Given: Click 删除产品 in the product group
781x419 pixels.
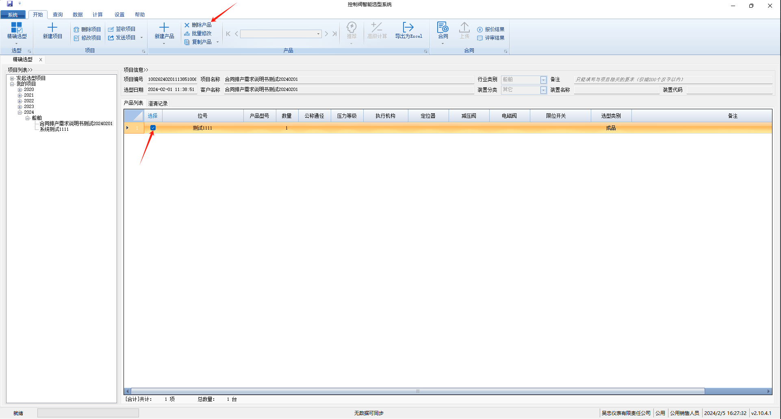Looking at the screenshot, I should [198, 25].
